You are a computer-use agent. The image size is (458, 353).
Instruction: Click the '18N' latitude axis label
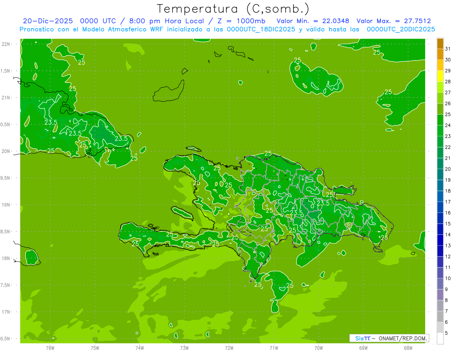tap(6, 259)
